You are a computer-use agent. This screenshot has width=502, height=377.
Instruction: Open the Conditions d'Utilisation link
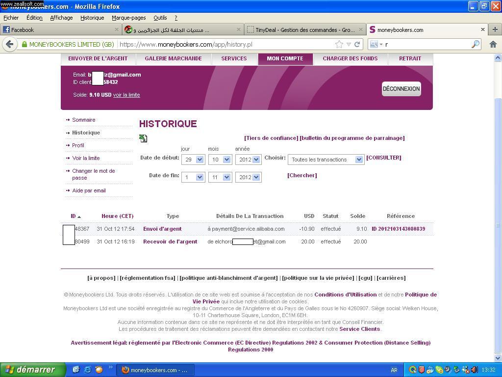pos(346,295)
